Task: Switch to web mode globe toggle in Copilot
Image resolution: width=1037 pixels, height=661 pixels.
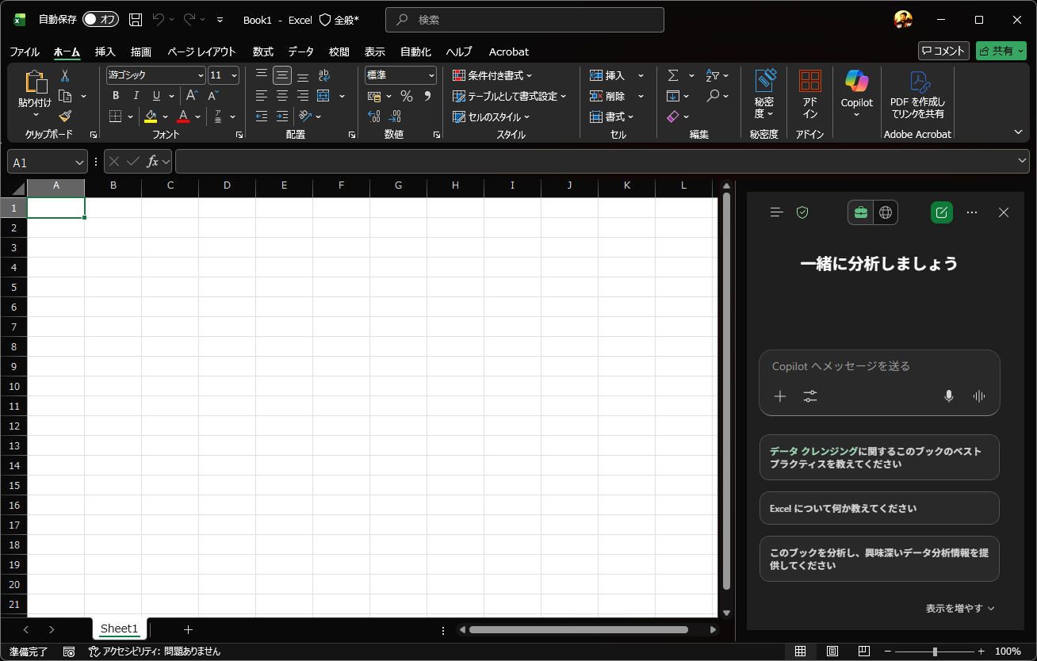Action: click(886, 212)
